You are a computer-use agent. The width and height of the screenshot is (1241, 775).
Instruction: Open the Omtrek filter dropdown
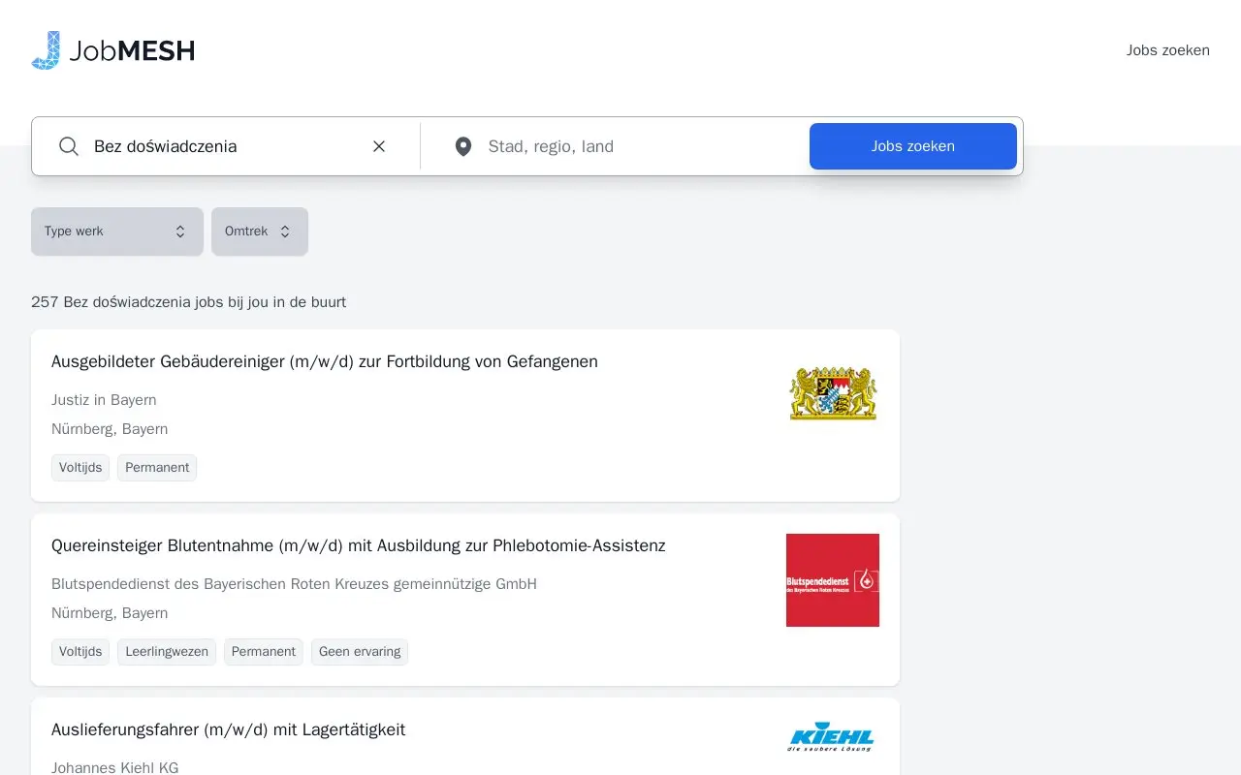pos(260,232)
